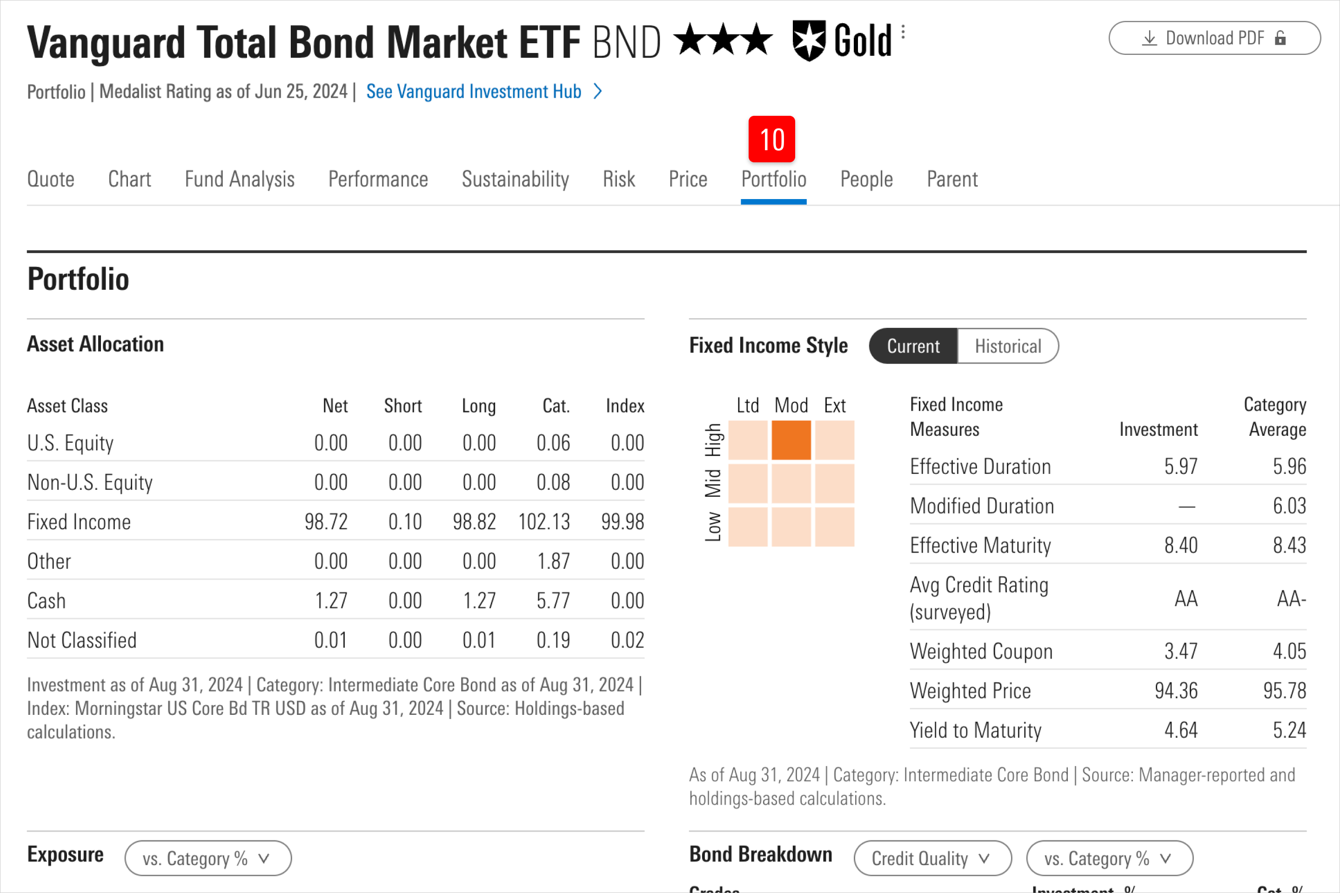The width and height of the screenshot is (1340, 893).
Task: Click the three-star Morningstar rating icon
Action: click(x=724, y=39)
